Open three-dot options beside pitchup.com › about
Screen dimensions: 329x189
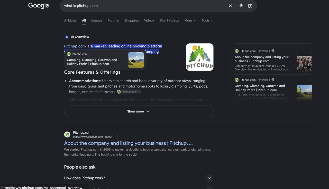pyautogui.click(x=118, y=137)
